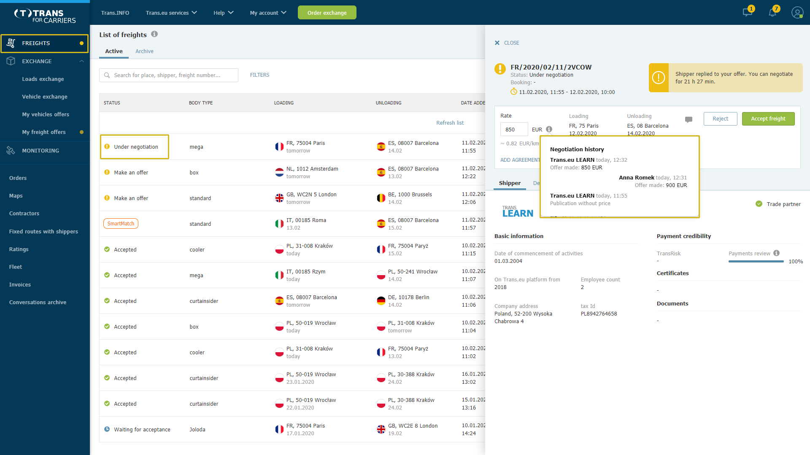
Task: Click the Trade partner green check icon
Action: pos(759,204)
